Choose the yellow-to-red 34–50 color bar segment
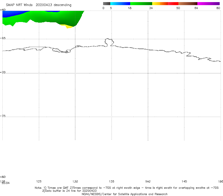Screen dimensions: 223x196 [x=165, y=4]
